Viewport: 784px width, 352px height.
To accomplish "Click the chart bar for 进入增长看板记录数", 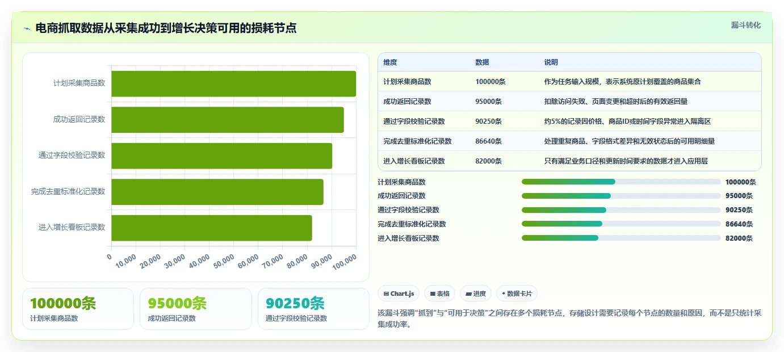I will (x=211, y=228).
